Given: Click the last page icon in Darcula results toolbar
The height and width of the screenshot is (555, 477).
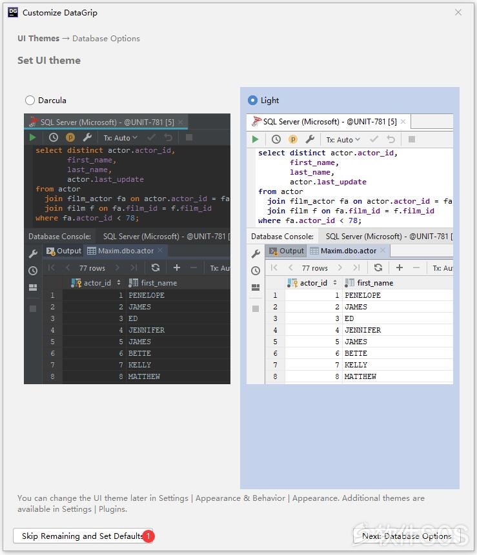Looking at the screenshot, I should click(134, 268).
